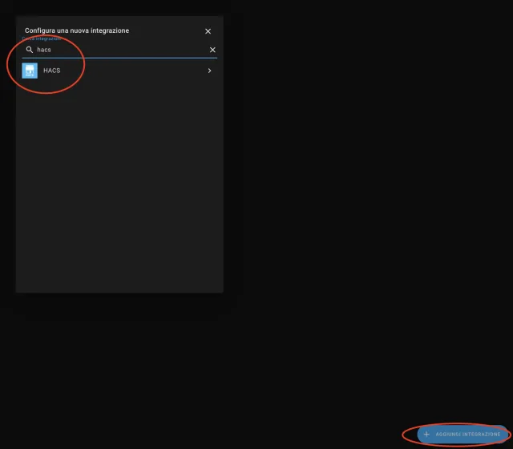
Task: Clear the search field with the X icon
Action: (212, 50)
